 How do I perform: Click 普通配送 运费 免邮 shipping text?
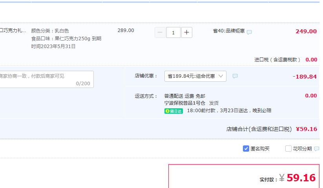click(x=184, y=96)
